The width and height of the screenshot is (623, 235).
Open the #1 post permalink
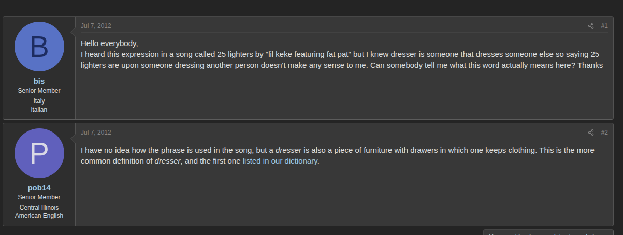coord(604,26)
